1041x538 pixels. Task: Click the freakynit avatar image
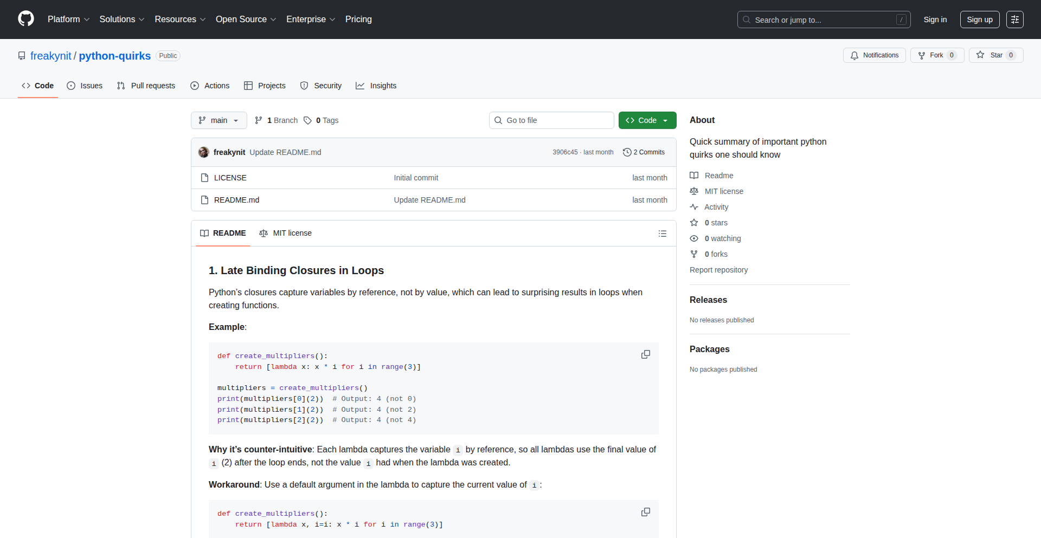(204, 152)
